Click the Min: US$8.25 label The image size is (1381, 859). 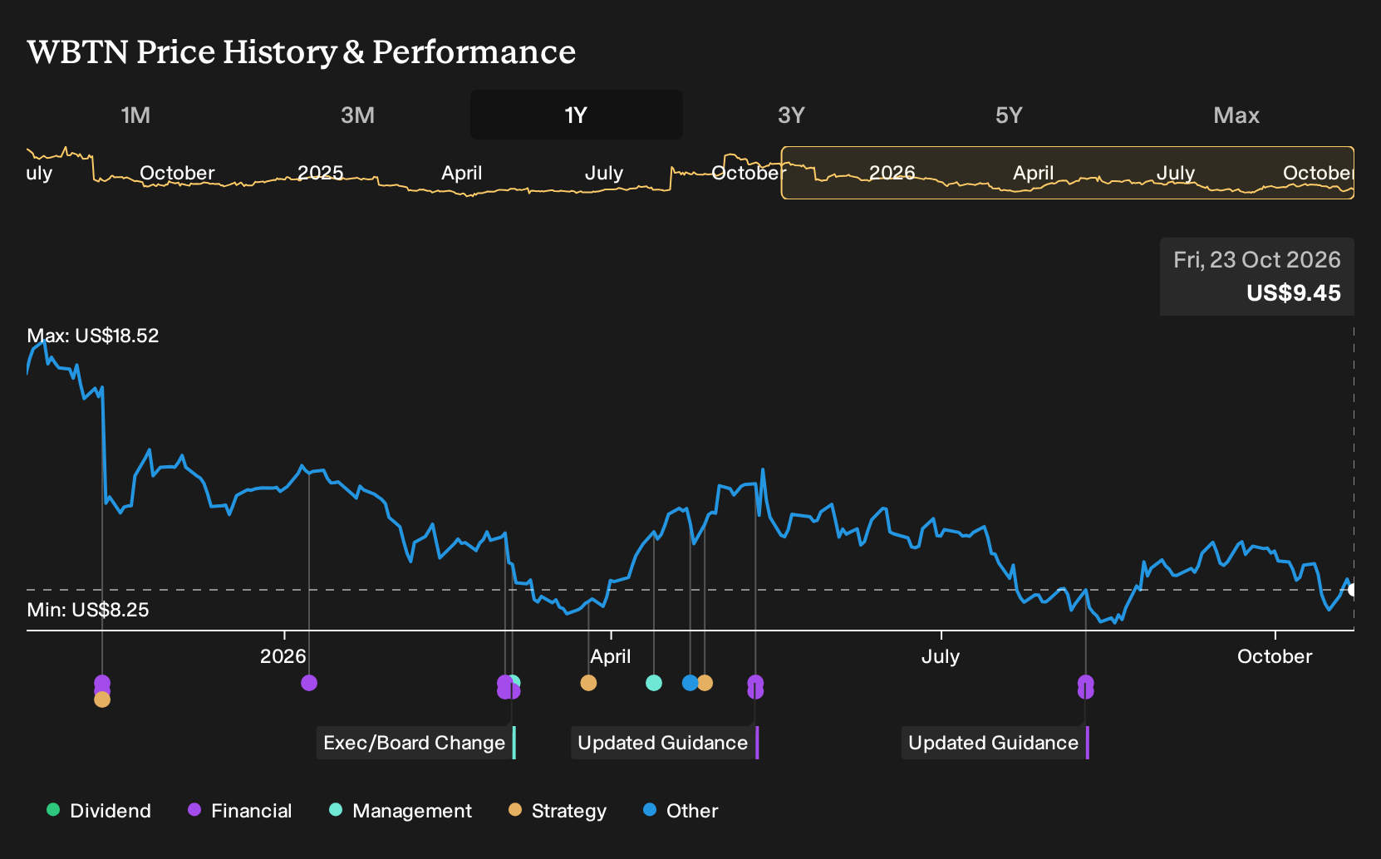(88, 610)
